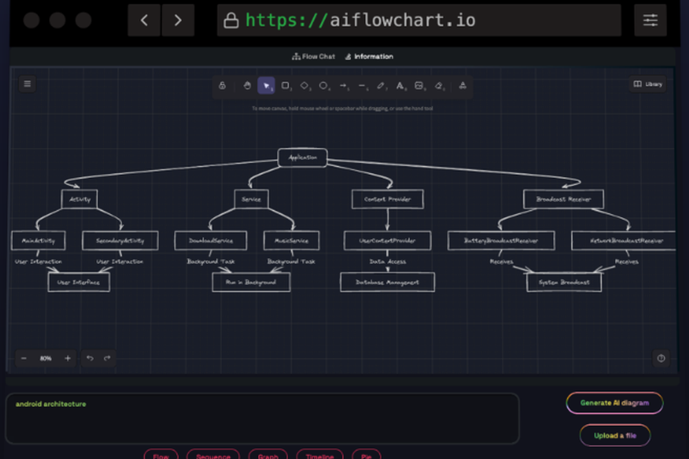Viewport: 689px width, 459px height.
Task: Select the Application root node
Action: (x=302, y=157)
